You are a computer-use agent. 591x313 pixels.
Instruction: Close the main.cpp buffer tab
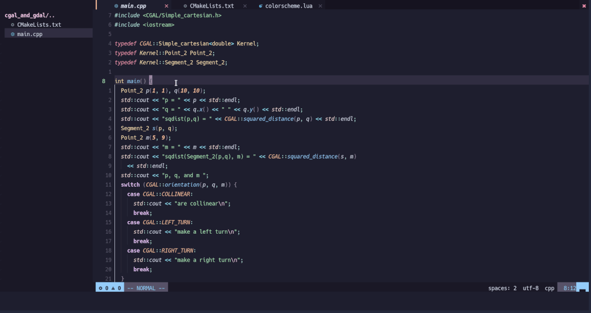[166, 6]
